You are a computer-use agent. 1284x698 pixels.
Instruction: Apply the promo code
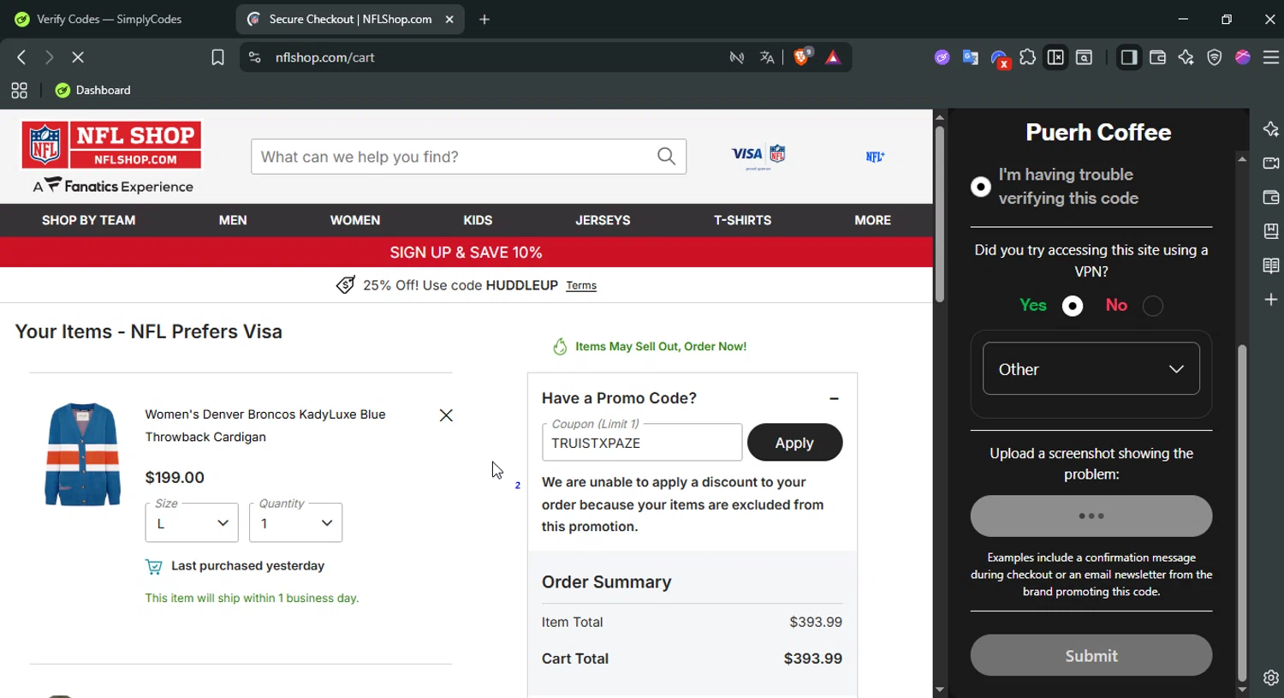(x=794, y=443)
